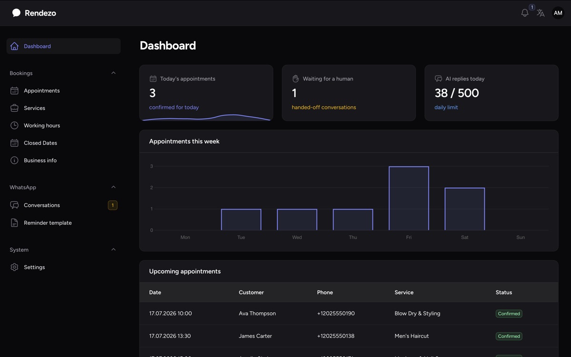Image resolution: width=571 pixels, height=357 pixels.
Task: Collapse the WhatsApp section
Action: point(113,187)
